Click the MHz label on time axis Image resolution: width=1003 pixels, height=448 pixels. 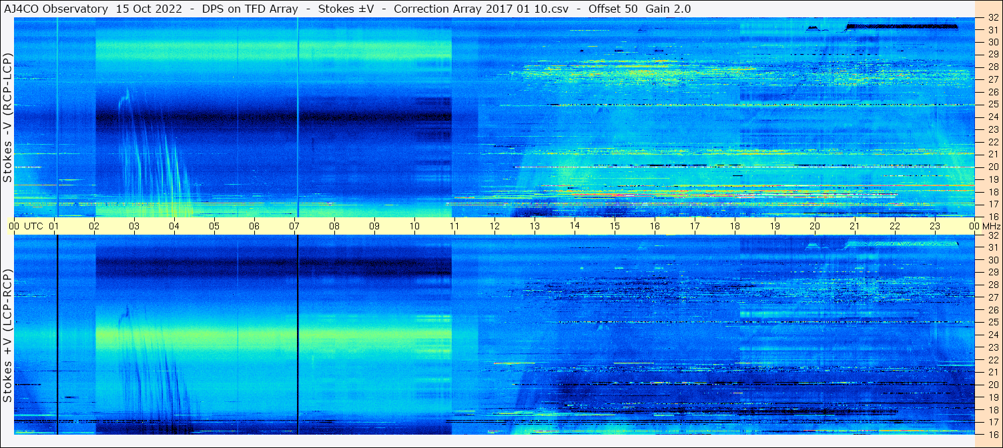pyautogui.click(x=990, y=226)
